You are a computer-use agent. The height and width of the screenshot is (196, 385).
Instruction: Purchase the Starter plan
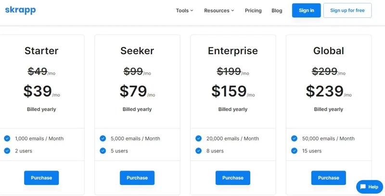[x=41, y=178]
